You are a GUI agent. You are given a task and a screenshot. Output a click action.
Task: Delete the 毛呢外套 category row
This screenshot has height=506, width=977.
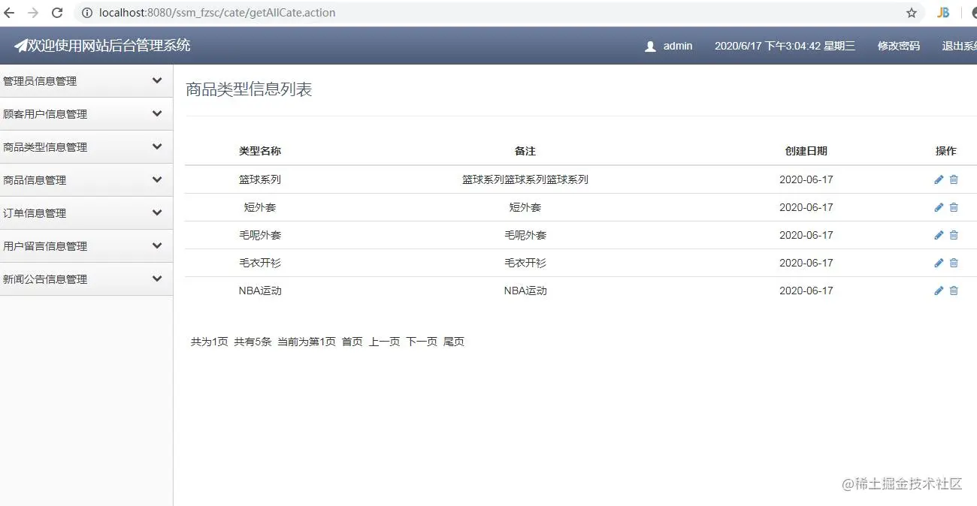coord(954,235)
